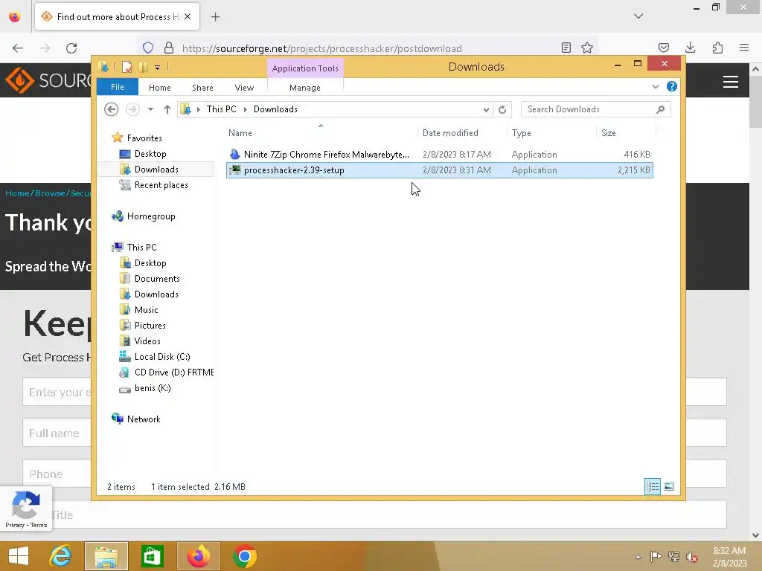Click the Properties quick access toolbar icon
Image resolution: width=762 pixels, height=571 pixels.
tap(127, 67)
